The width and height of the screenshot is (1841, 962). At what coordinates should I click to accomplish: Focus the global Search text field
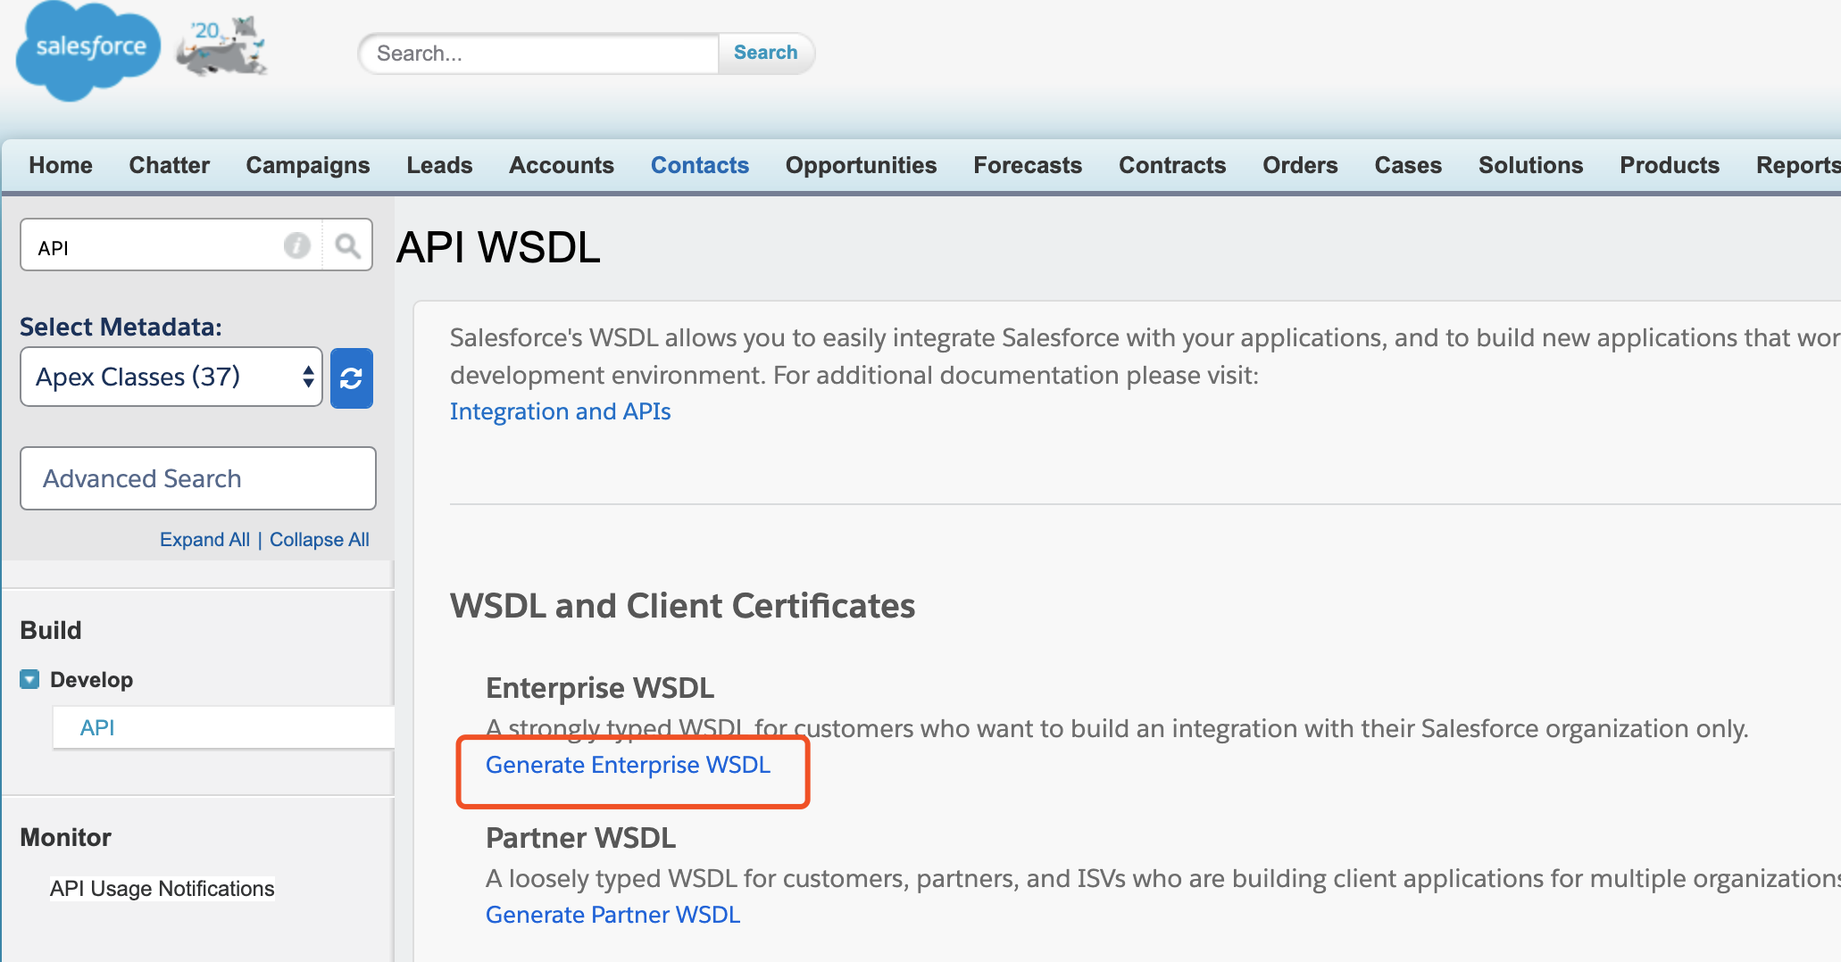[x=540, y=54]
